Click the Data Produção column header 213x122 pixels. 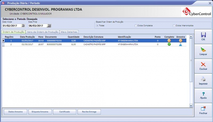pyautogui.click(x=27, y=37)
